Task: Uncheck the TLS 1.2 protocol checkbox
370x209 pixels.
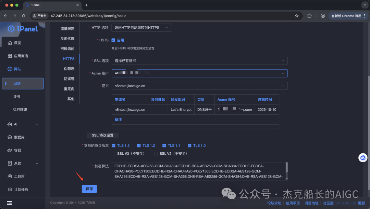Action: tap(139, 145)
